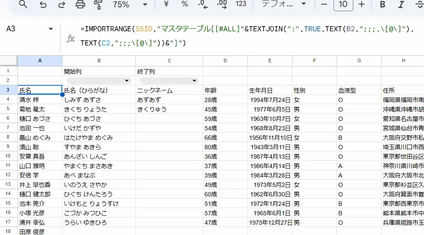This screenshot has height=235, width=424.
Task: Select column E header
Action: (x=270, y=61)
